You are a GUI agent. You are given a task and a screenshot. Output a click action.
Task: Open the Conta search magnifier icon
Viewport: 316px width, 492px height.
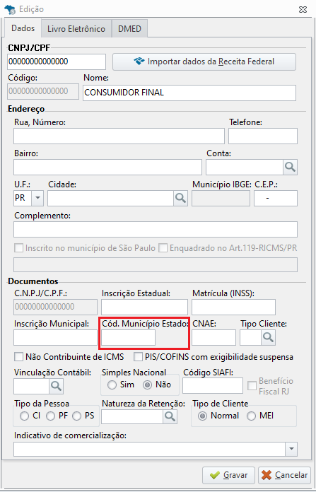click(x=291, y=168)
